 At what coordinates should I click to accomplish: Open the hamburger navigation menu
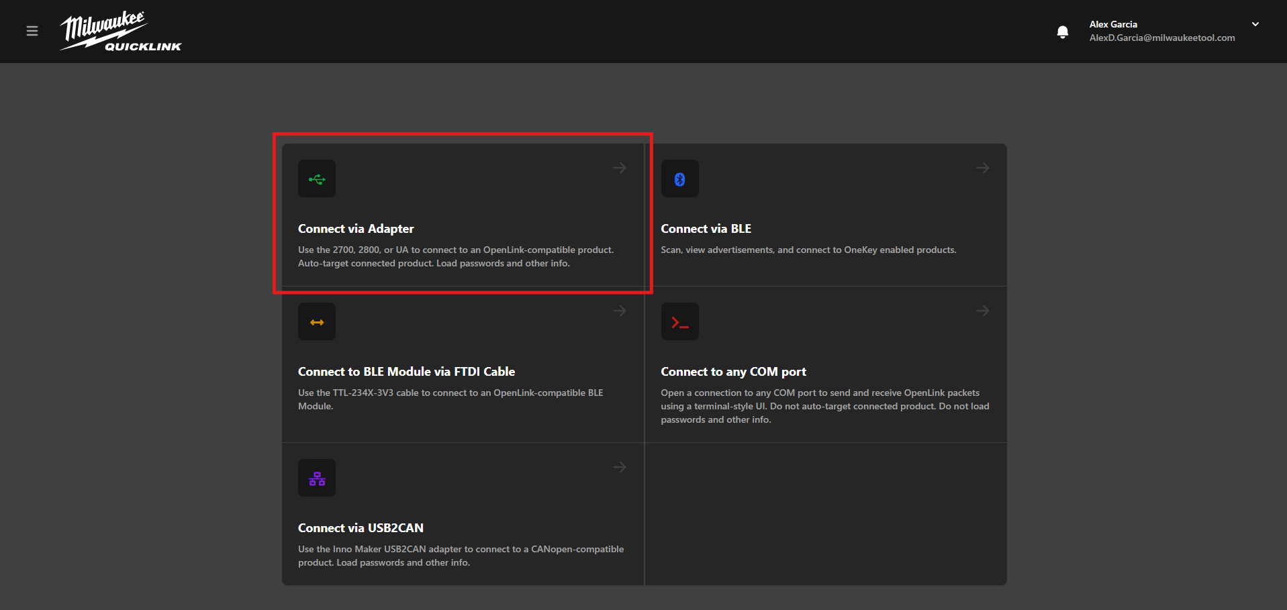32,31
